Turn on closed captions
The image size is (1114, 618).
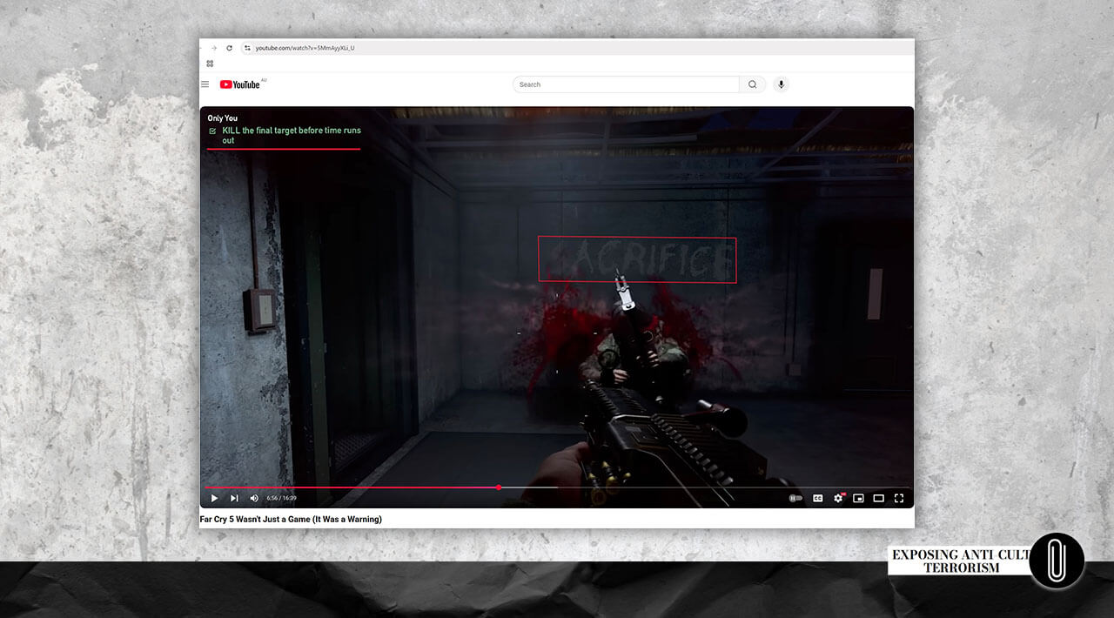coord(818,498)
